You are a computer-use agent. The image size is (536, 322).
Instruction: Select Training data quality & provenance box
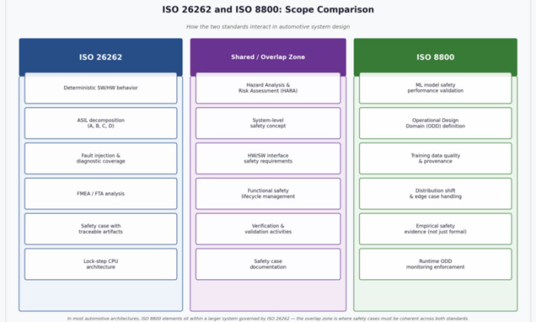pyautogui.click(x=435, y=158)
